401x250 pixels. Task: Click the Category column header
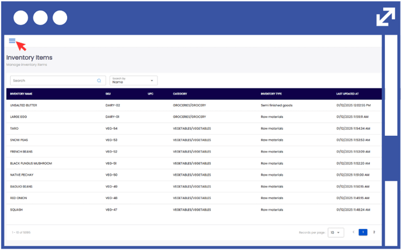click(x=180, y=94)
